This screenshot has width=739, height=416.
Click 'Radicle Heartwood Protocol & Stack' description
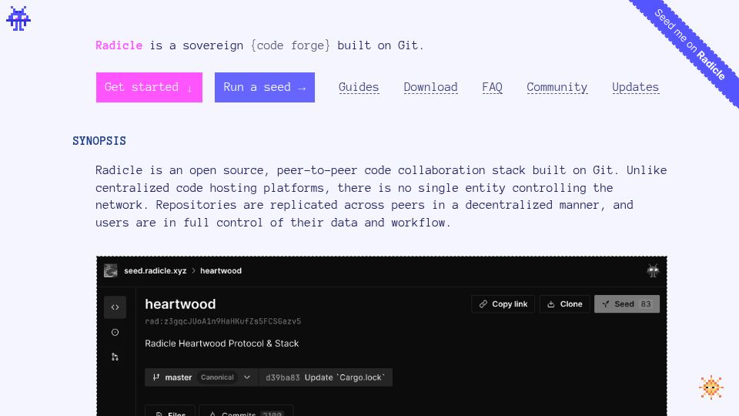[222, 344]
